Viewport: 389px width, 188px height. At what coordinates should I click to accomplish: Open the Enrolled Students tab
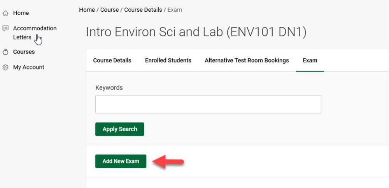pyautogui.click(x=168, y=61)
